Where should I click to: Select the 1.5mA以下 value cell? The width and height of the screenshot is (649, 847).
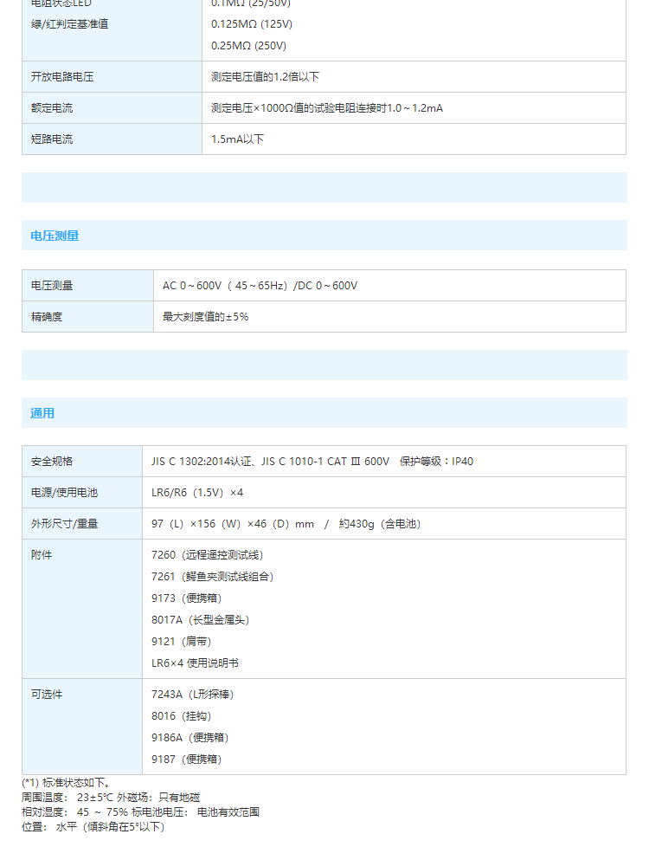tap(238, 139)
